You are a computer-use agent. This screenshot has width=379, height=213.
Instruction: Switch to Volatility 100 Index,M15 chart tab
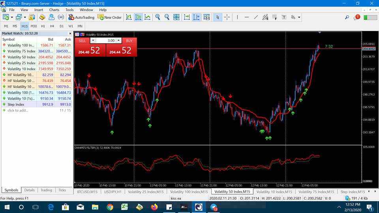(189, 192)
